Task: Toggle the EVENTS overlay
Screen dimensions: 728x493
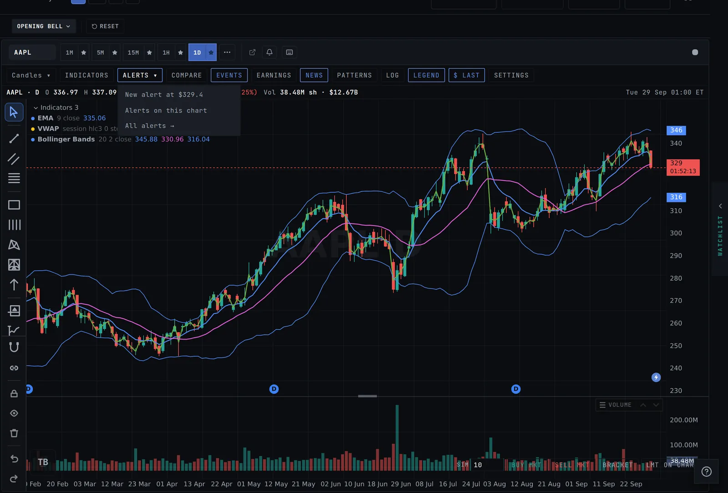Action: click(229, 75)
